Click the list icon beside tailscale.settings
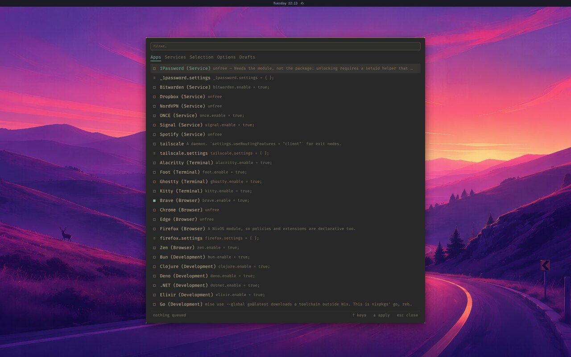This screenshot has width=571, height=357. point(154,153)
